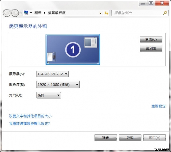Viewport: 171px width, 152px height.
Task: Minimize the screen resolution window
Action: point(143,3)
